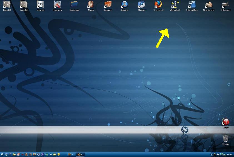The height and width of the screenshot is (157, 234).
Task: Switch to the active Firefox taskbar button
Action: click(x=80, y=154)
